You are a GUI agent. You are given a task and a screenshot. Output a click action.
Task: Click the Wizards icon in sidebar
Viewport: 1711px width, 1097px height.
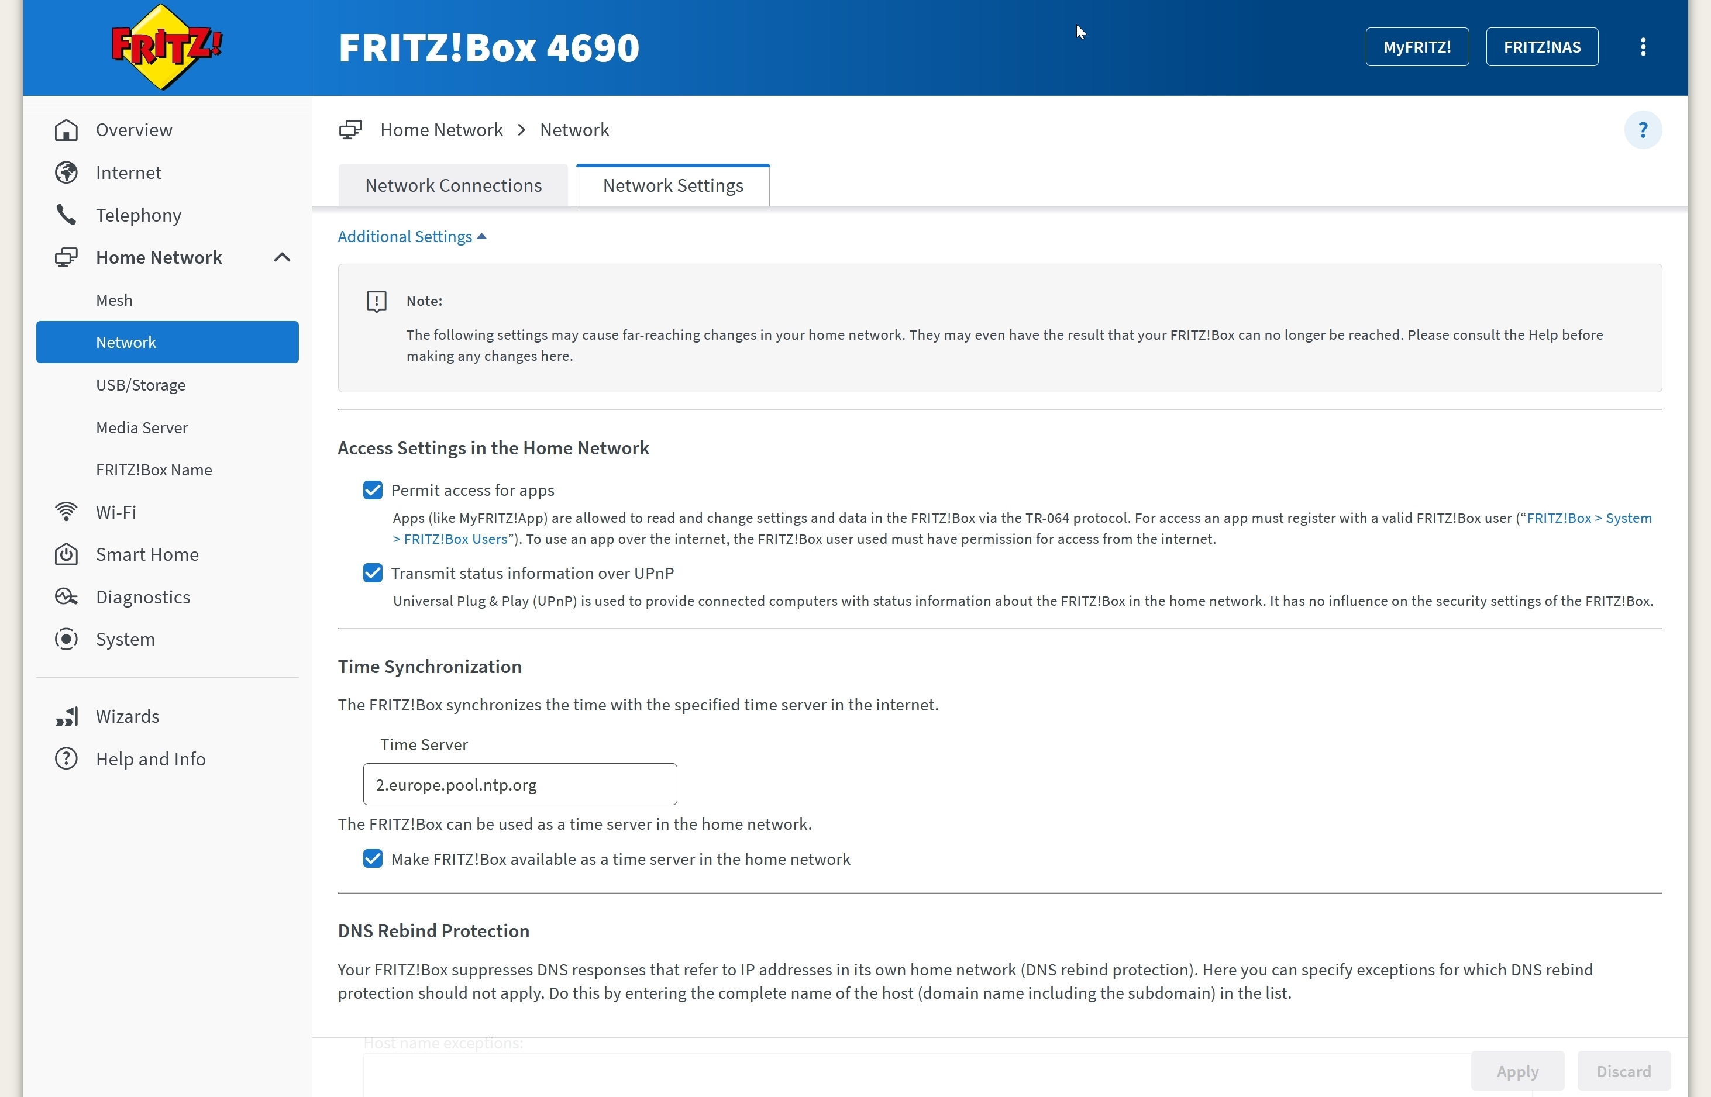click(x=66, y=716)
